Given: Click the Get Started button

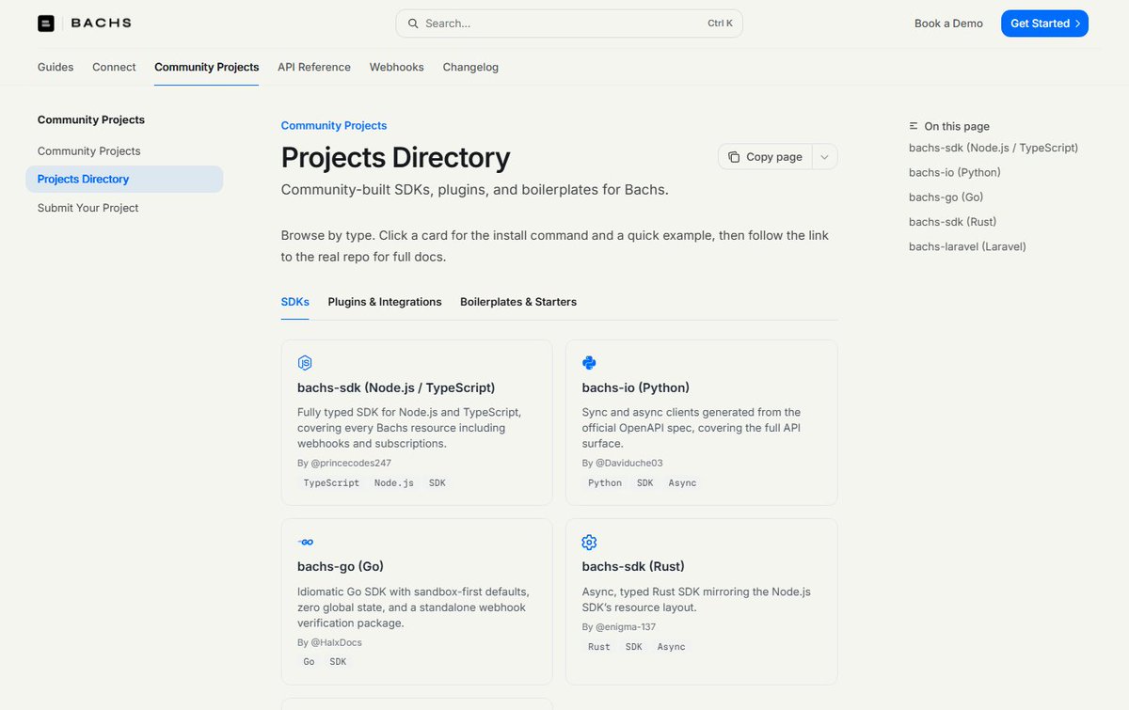Looking at the screenshot, I should coord(1044,24).
